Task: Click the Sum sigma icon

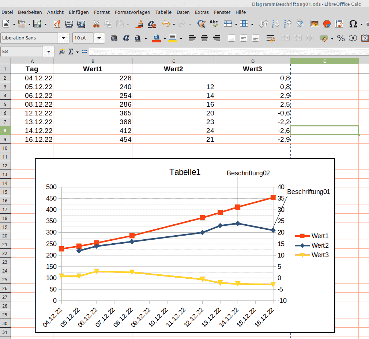Action: 71,52
